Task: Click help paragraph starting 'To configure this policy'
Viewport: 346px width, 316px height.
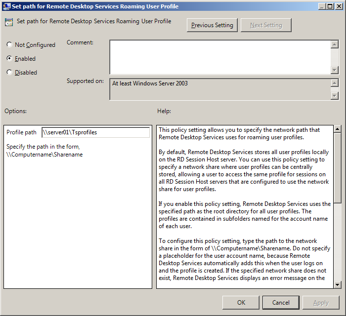Action: point(244,259)
